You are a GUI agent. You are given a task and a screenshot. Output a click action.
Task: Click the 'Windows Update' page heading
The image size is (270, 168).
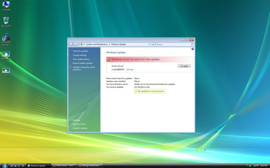tap(116, 52)
